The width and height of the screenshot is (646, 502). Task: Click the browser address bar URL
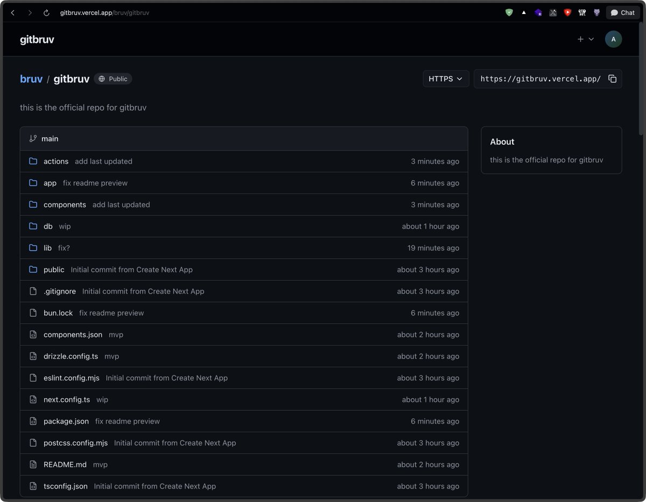104,12
